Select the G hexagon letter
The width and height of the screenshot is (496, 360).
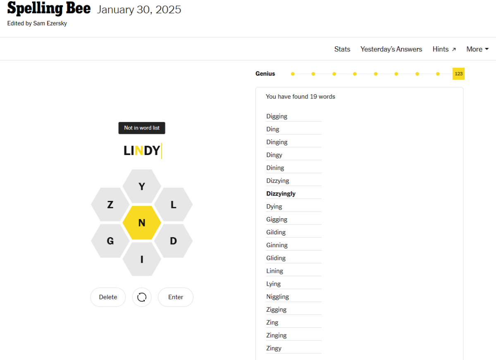[110, 241]
